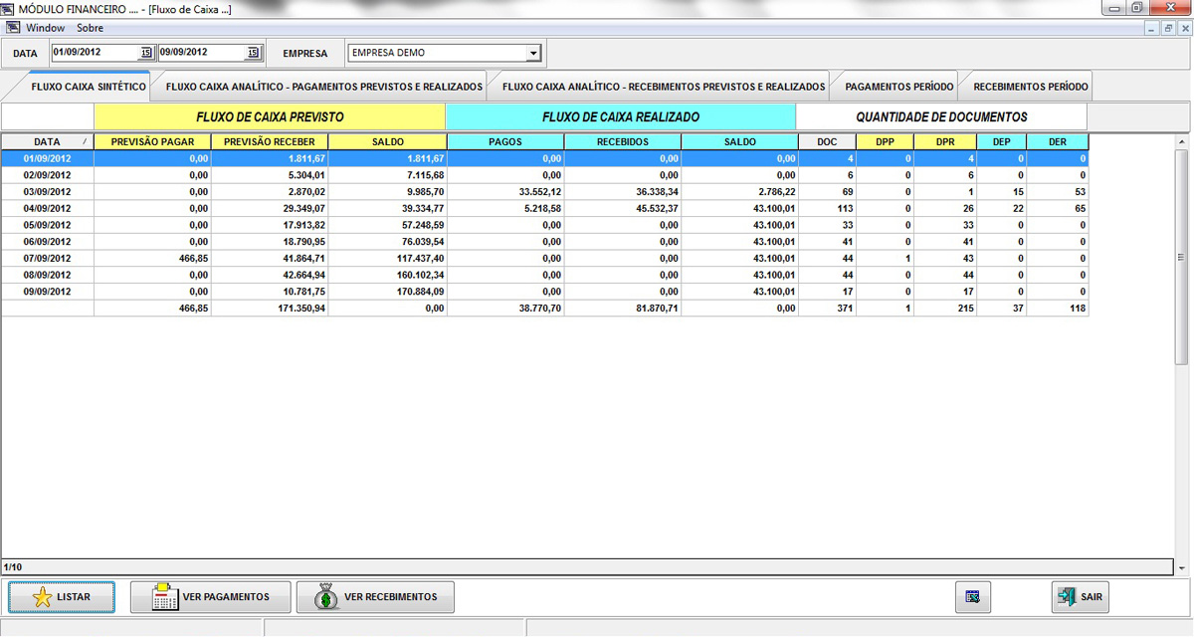The height and width of the screenshot is (637, 1194).
Task: Click the RECEBIDOS column header
Action: point(622,142)
